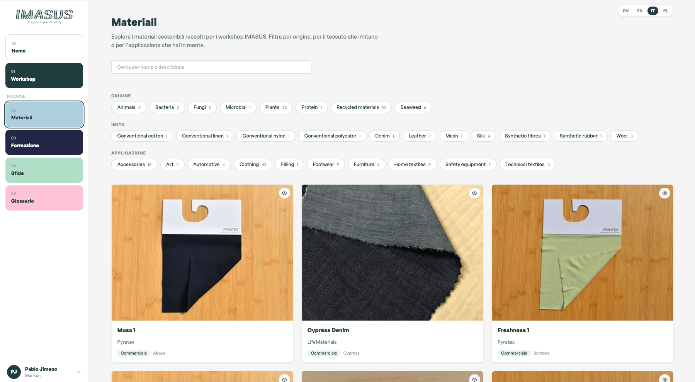Open the Musa 1 material photo

tap(202, 253)
